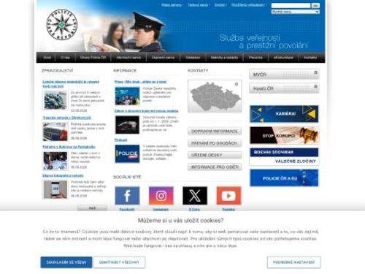Open the Policie ČR a EU banner
Screen dimensions: 365x274
tap(284, 178)
